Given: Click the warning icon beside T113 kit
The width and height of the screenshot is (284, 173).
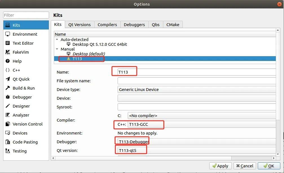Looking at the screenshot, I should tap(69, 59).
